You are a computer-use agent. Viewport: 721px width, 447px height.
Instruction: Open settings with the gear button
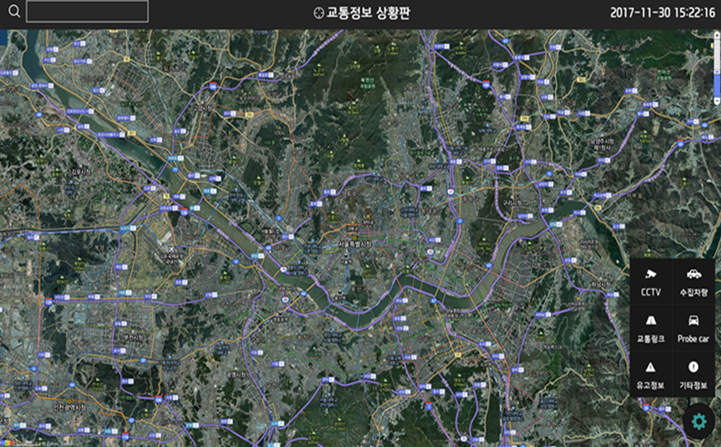[699, 421]
